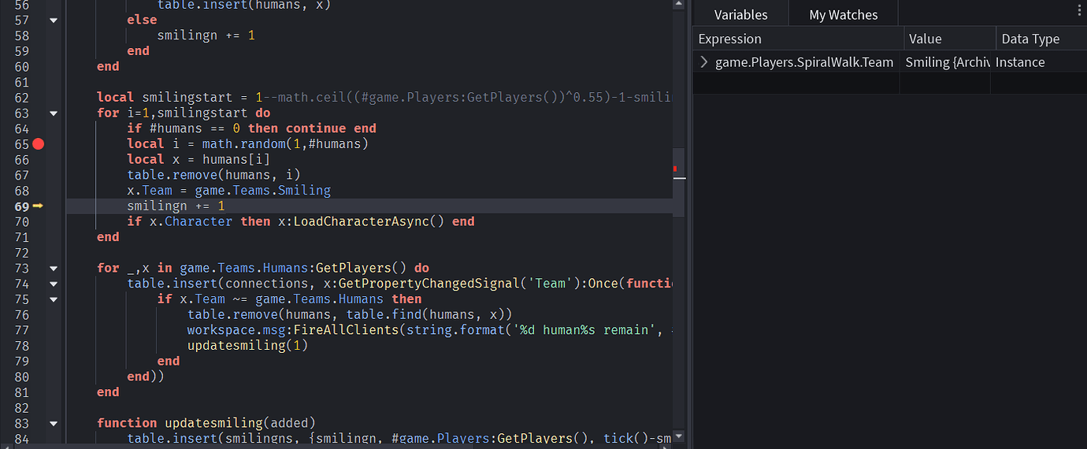This screenshot has height=449, width=1087.
Task: Click 'updatesmiling(1)' on line 78
Action: (x=248, y=346)
